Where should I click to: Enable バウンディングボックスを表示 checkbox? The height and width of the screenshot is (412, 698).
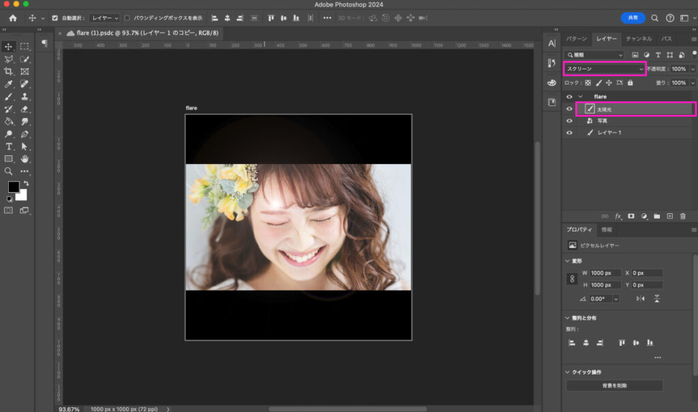pyautogui.click(x=127, y=18)
